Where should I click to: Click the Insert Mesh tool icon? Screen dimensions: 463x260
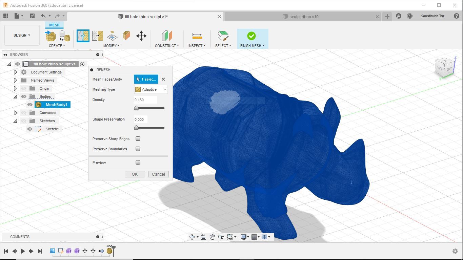pyautogui.click(x=50, y=36)
